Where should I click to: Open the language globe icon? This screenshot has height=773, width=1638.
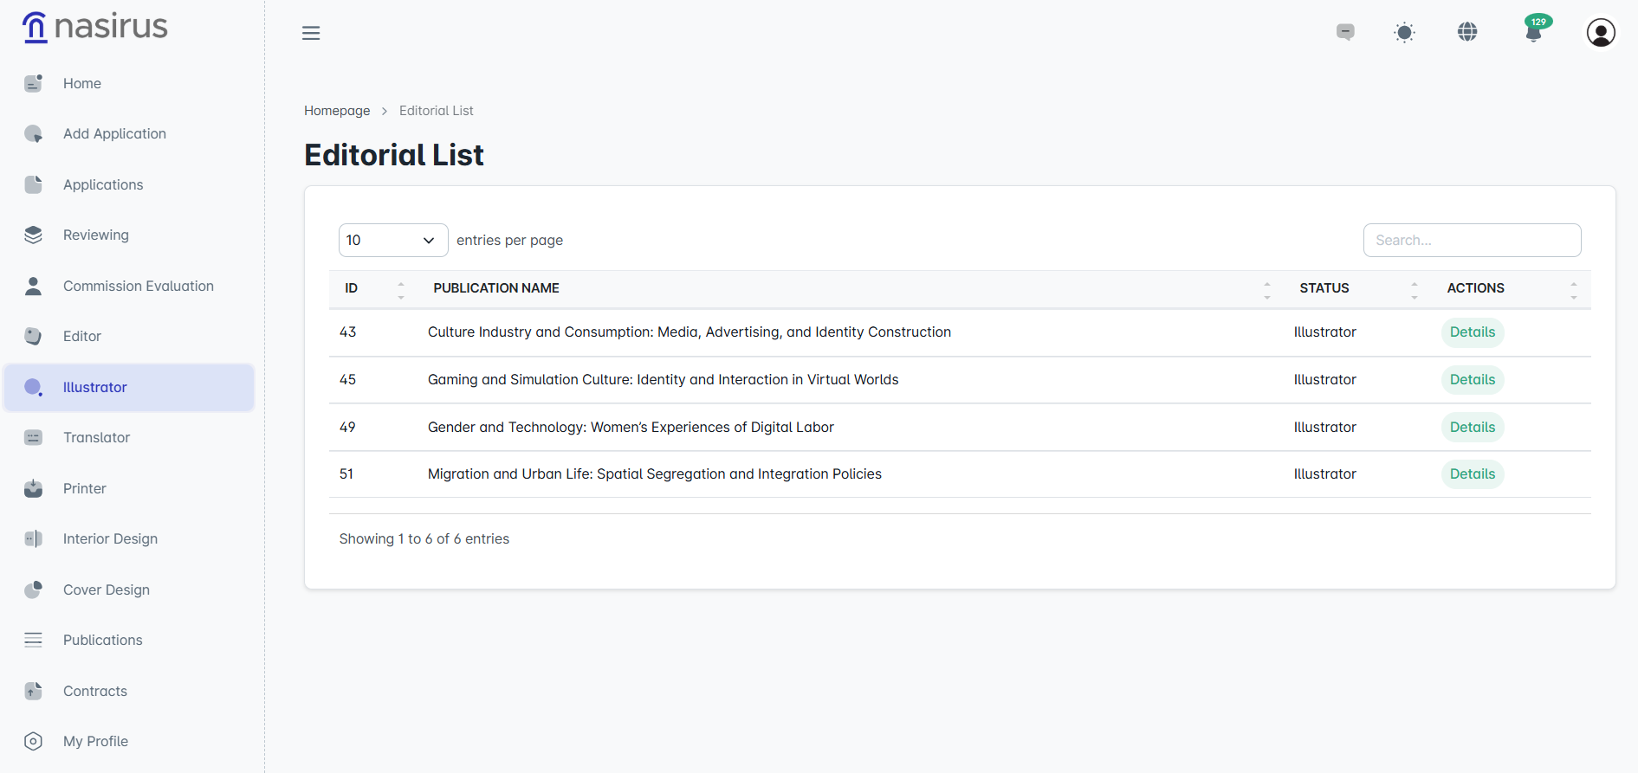pos(1467,32)
